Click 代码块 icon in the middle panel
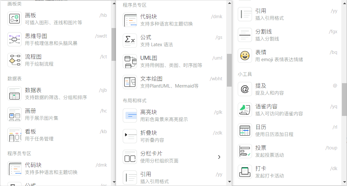Screen dimensions: 347x186 [x=130, y=20]
